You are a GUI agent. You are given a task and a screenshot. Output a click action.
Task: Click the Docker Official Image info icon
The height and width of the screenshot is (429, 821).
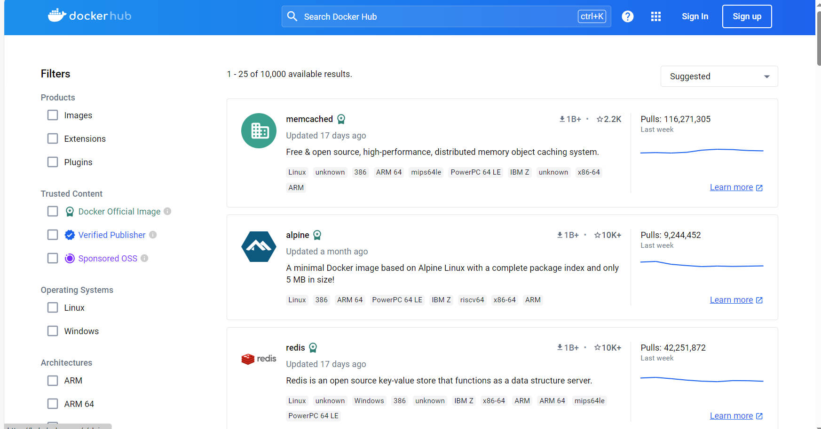167,211
